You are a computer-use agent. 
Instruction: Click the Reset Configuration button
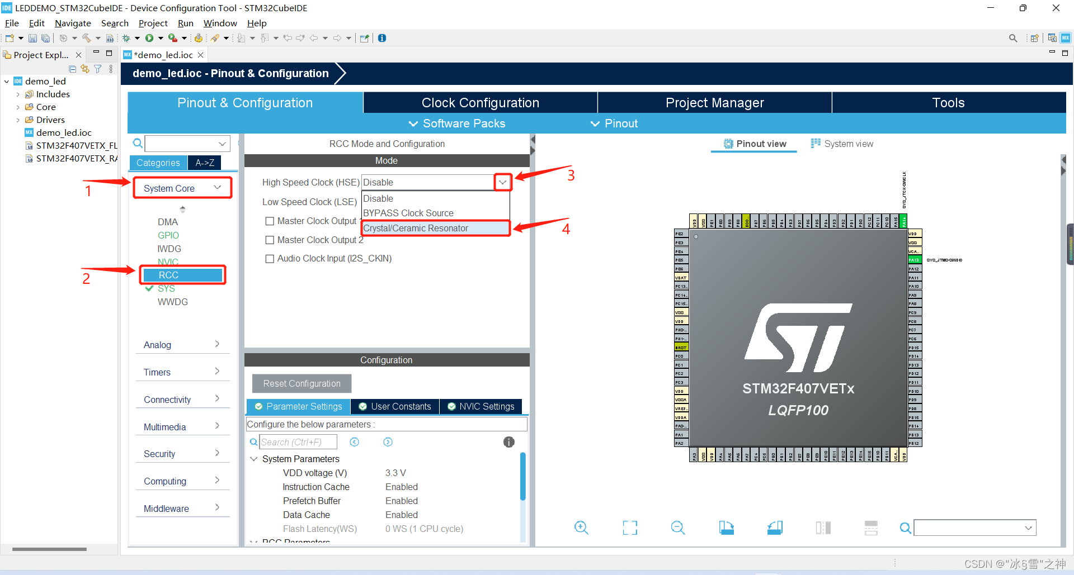pyautogui.click(x=302, y=383)
